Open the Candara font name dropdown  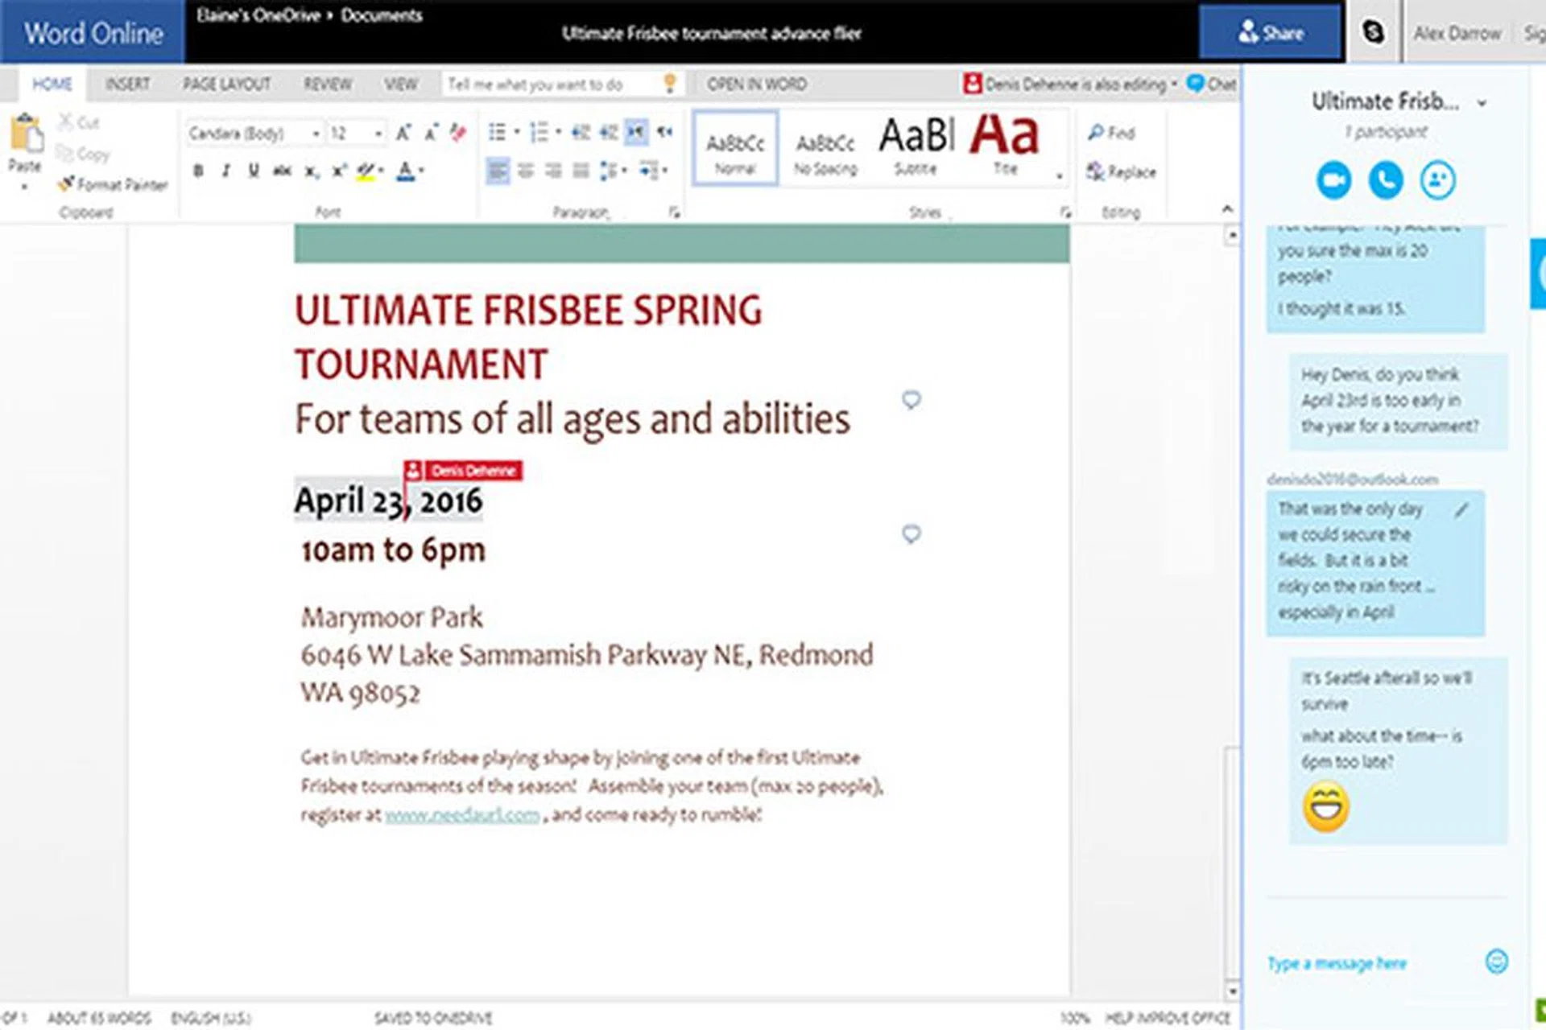tap(316, 134)
